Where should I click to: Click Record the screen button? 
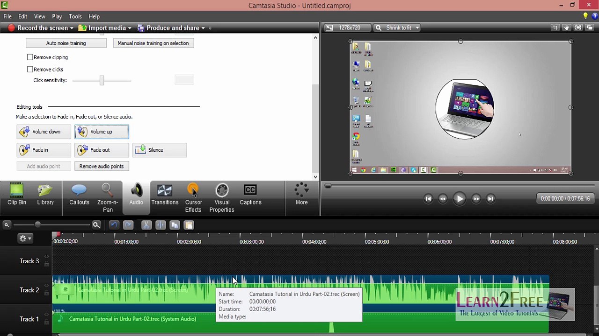pos(38,28)
